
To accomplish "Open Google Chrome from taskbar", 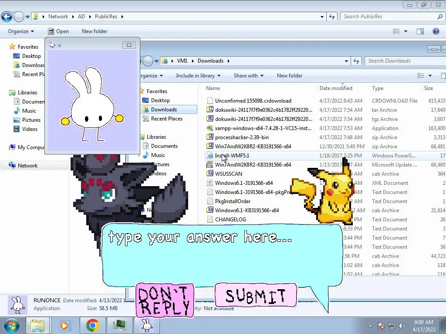I will click(92, 325).
